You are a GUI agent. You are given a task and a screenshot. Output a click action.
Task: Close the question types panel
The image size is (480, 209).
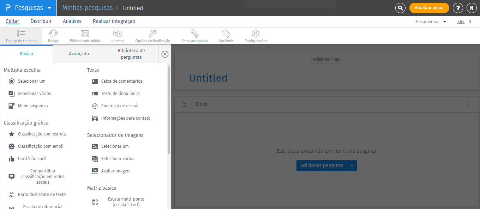(x=165, y=54)
